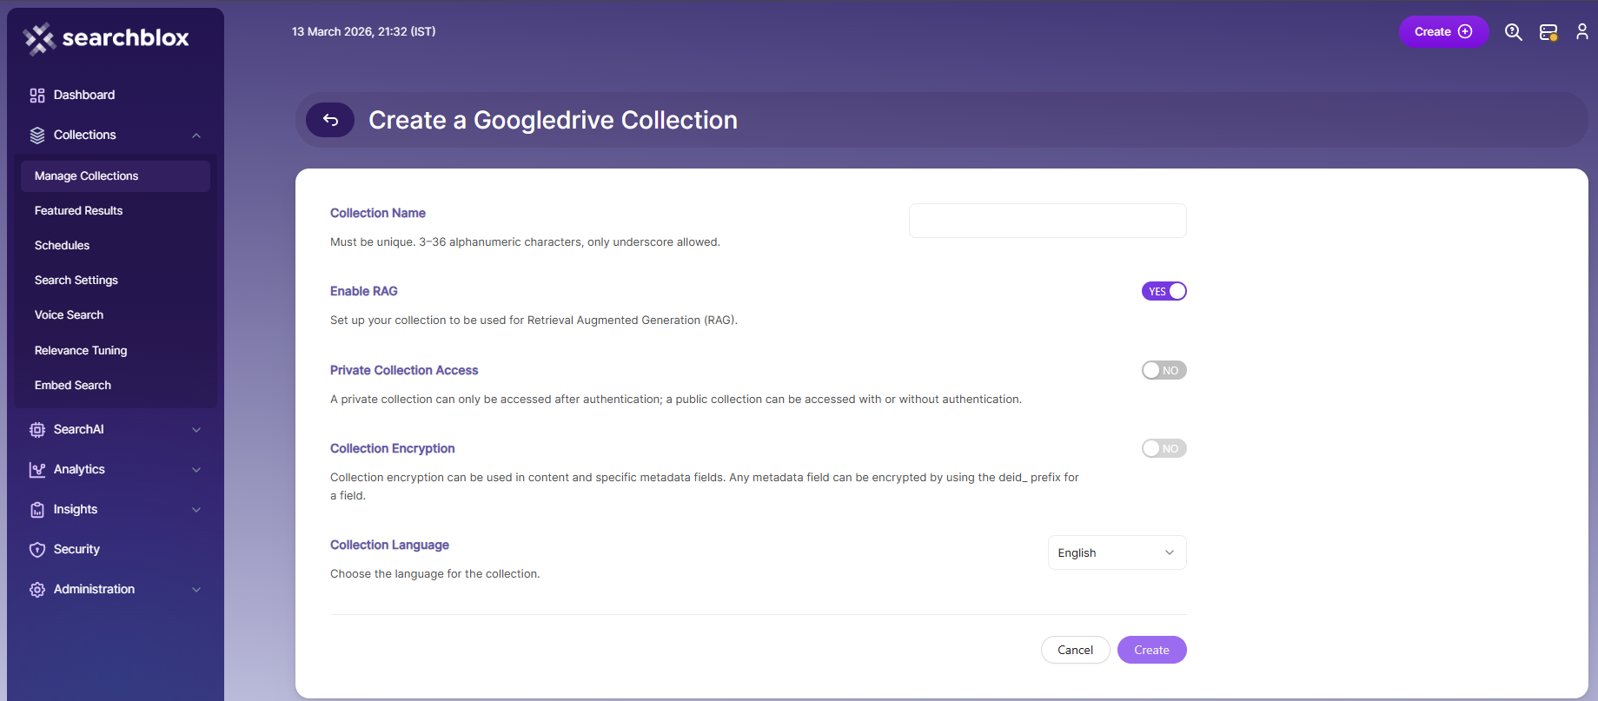Click the Collection Encryption label

click(x=393, y=448)
